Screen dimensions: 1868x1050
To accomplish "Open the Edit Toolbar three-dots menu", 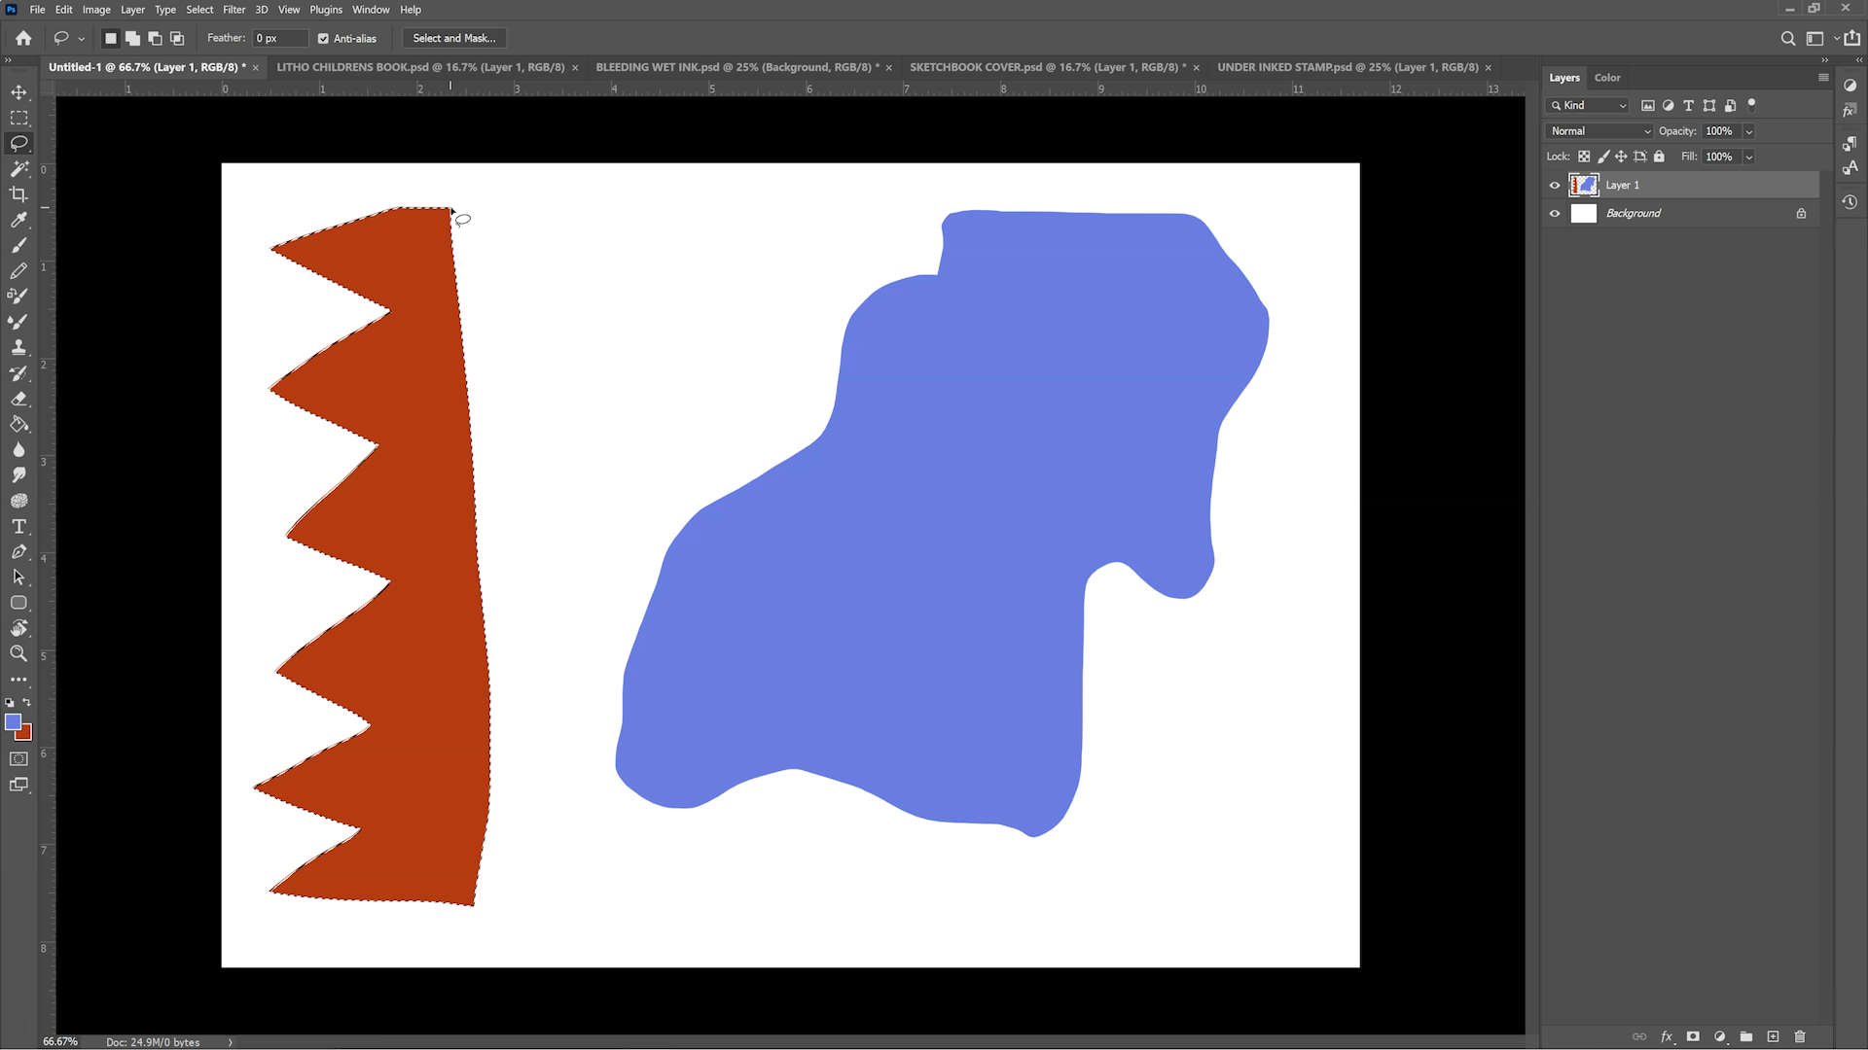I will (18, 680).
